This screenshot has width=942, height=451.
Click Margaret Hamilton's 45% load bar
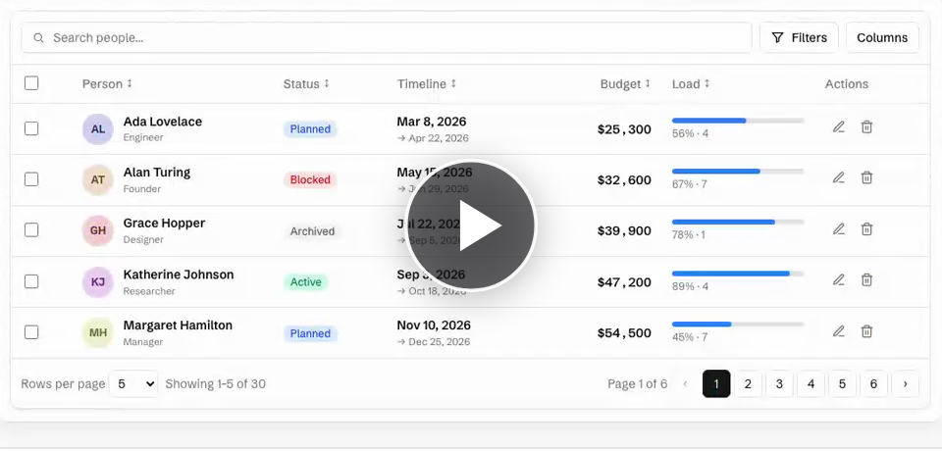(x=738, y=325)
